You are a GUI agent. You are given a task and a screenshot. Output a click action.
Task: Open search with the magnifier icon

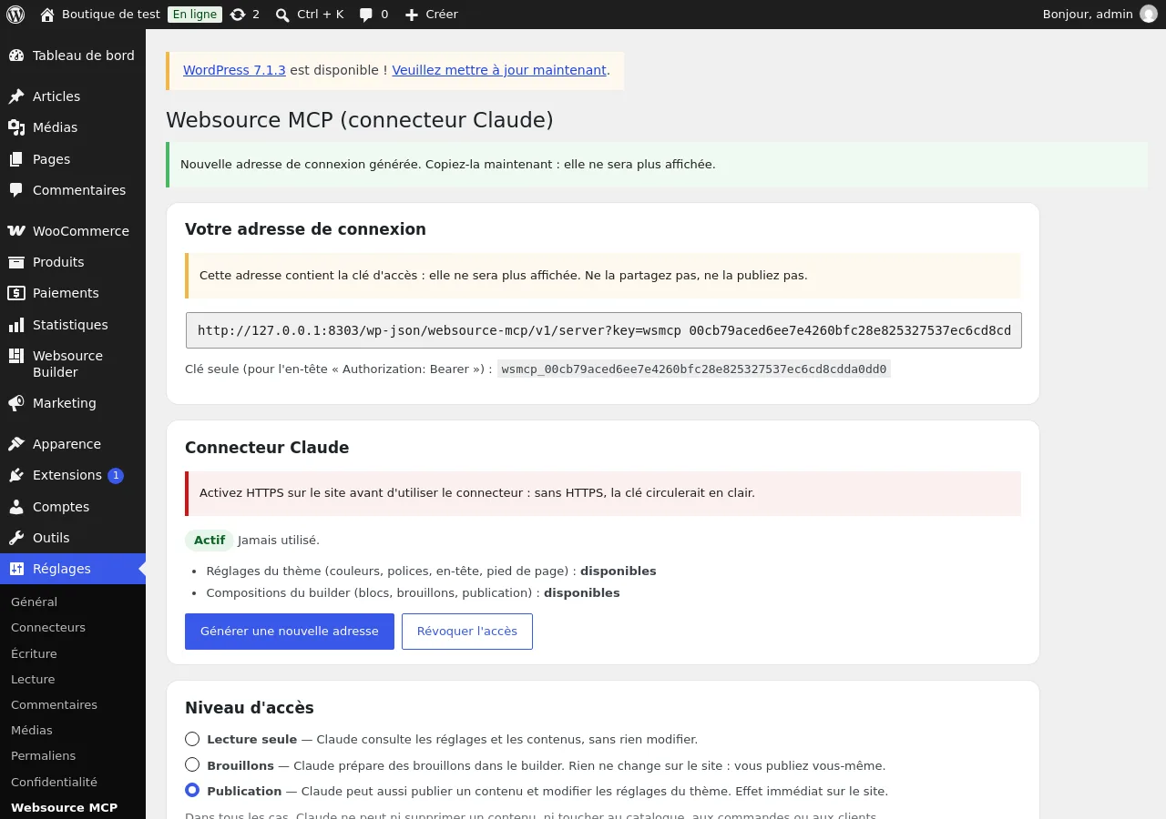click(282, 15)
